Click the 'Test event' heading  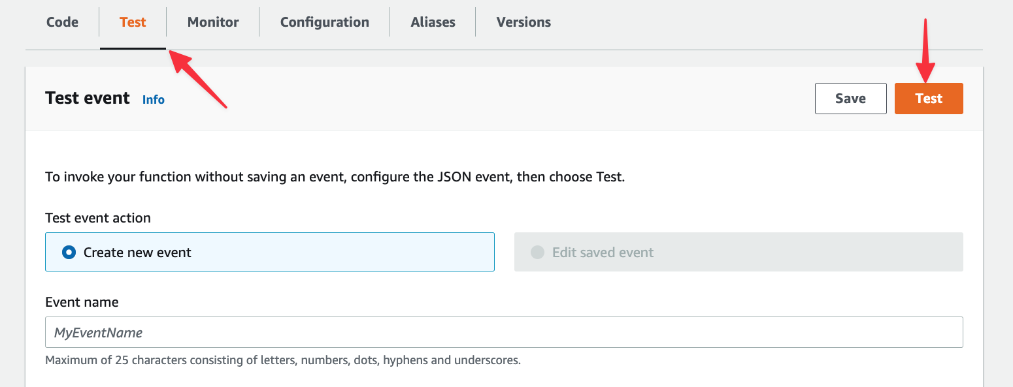coord(88,98)
